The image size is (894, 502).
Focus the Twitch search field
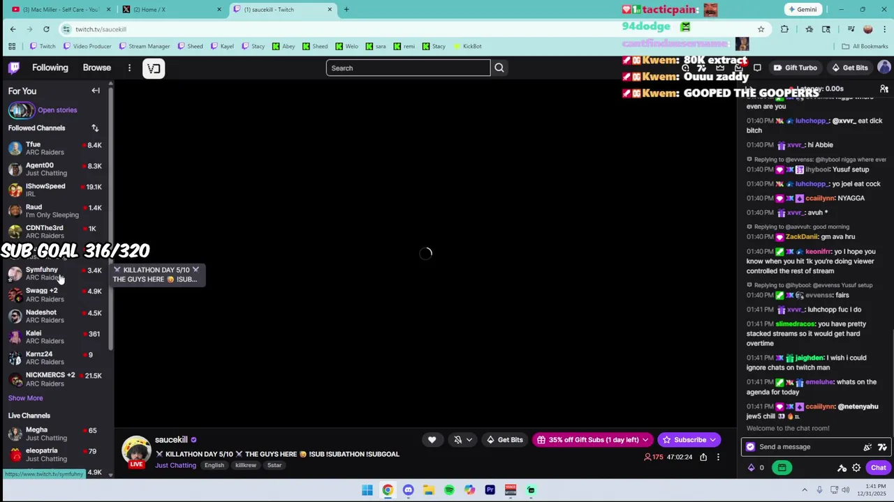(x=408, y=68)
